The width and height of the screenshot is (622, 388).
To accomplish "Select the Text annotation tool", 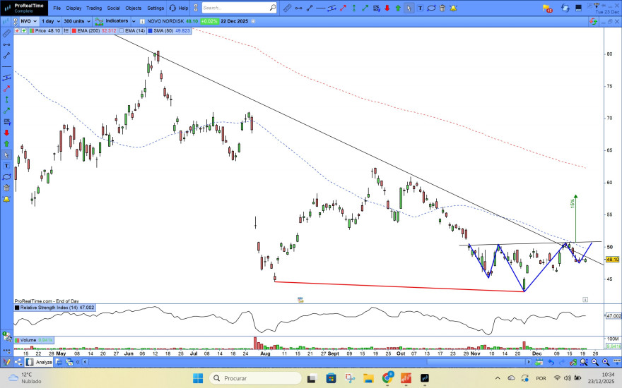I will [x=420, y=8].
